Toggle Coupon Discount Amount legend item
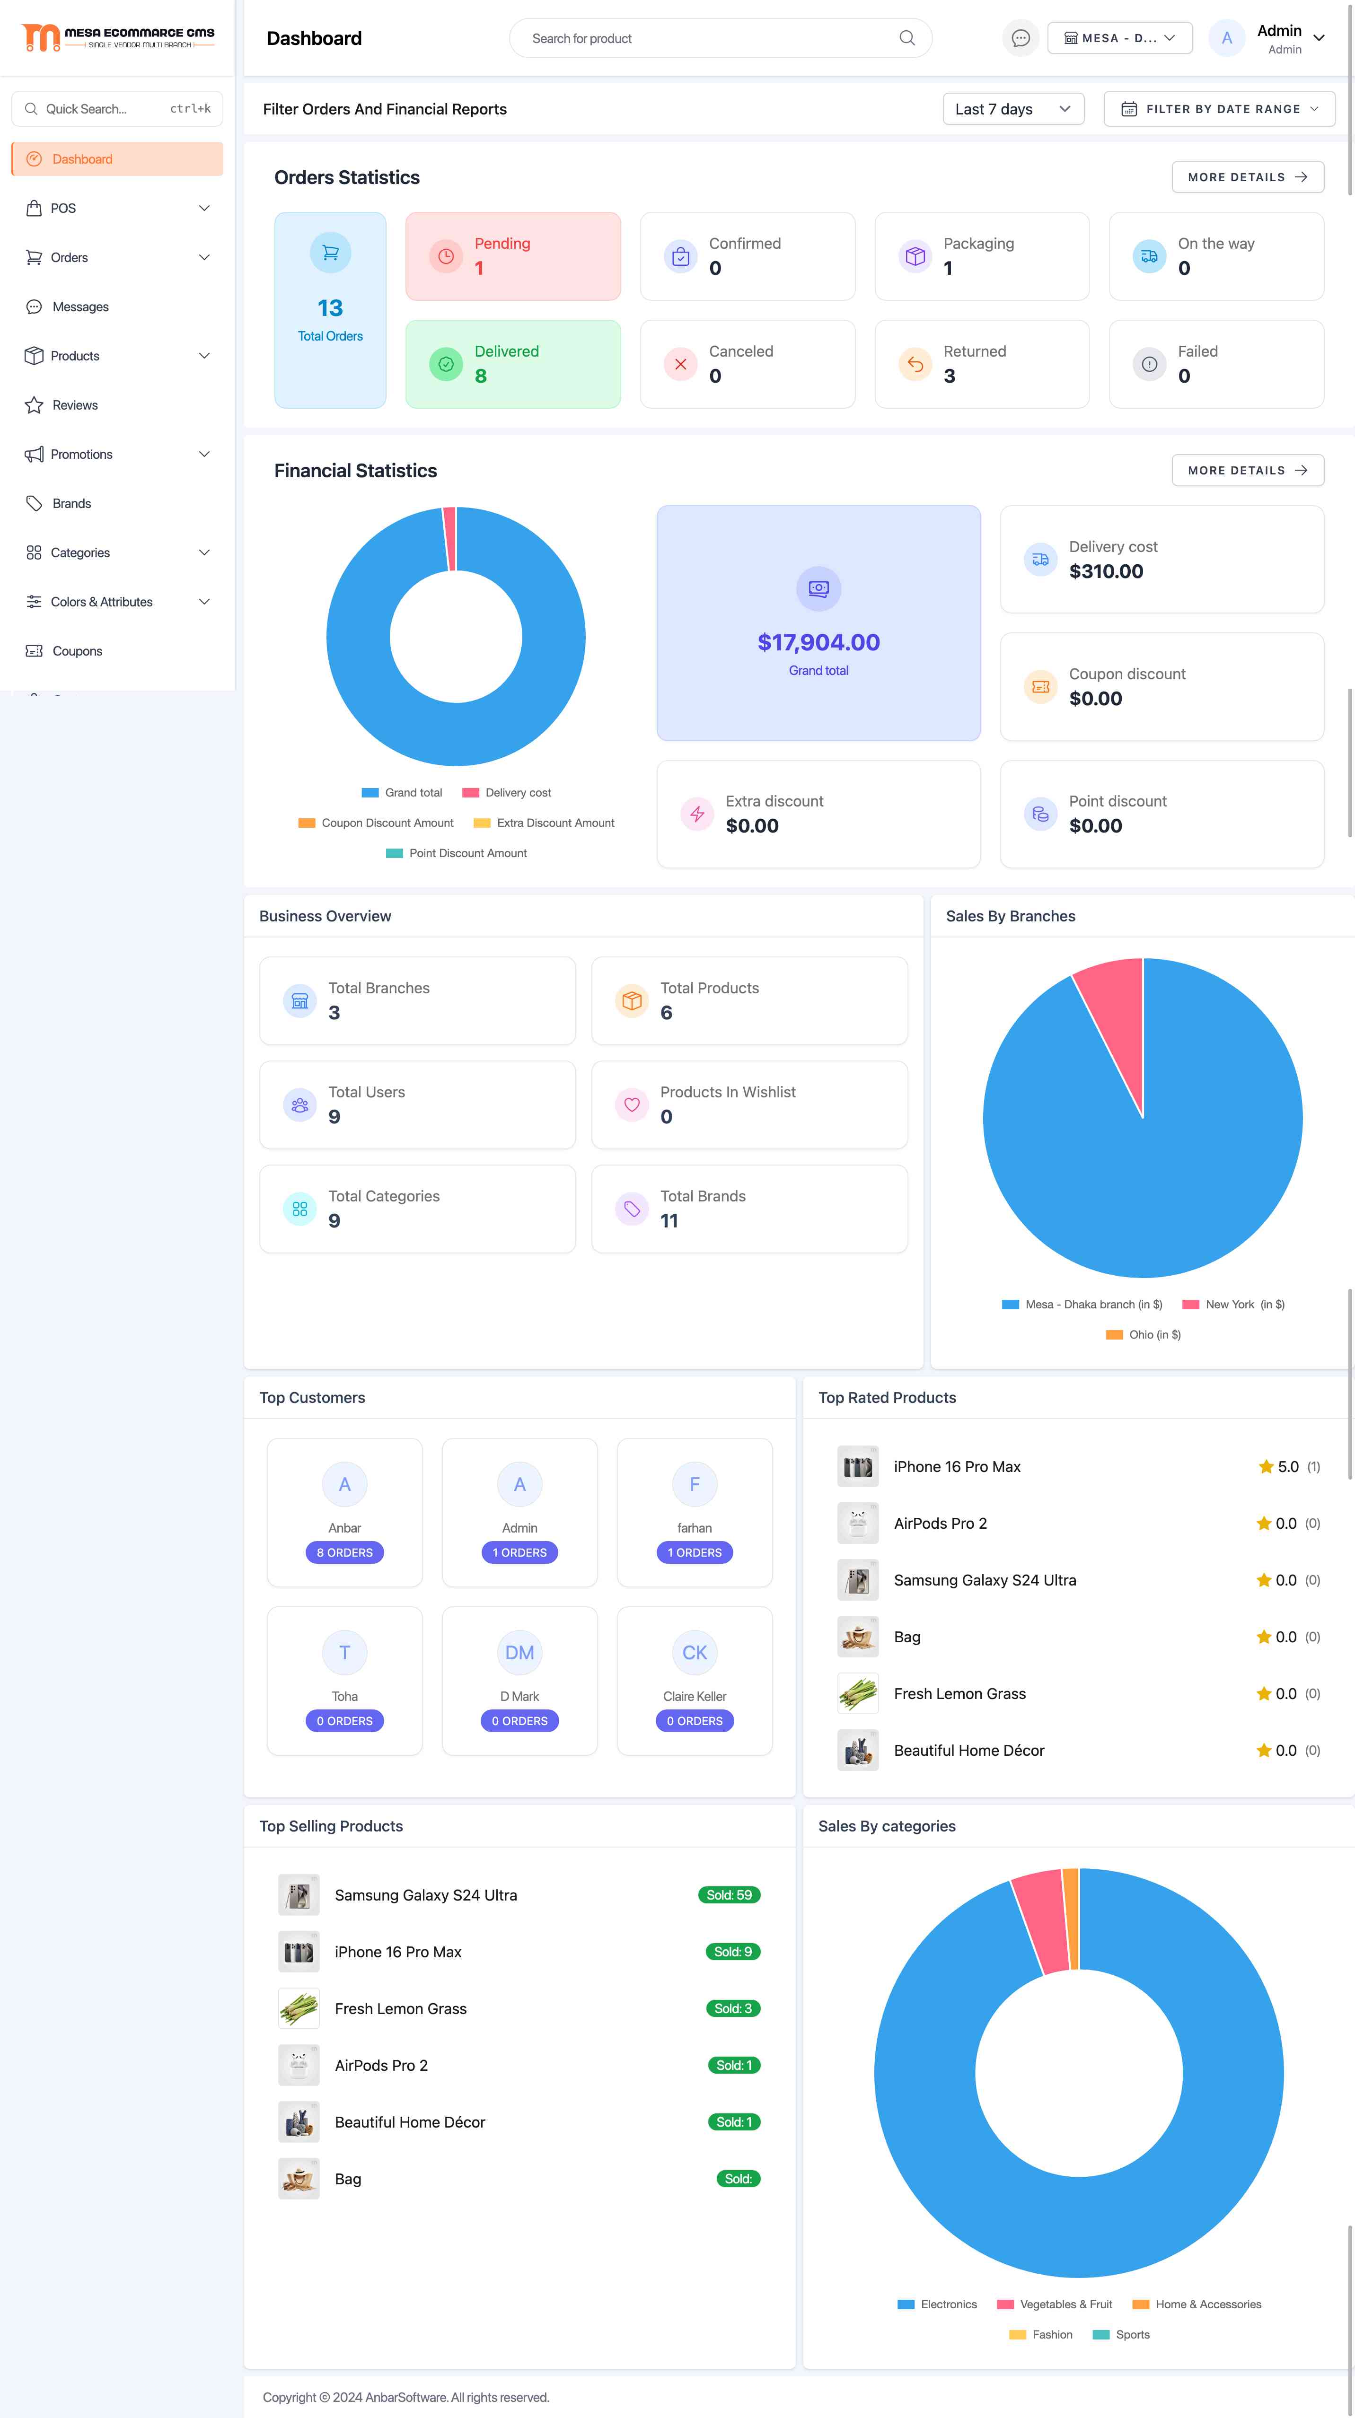1355x2418 pixels. (376, 823)
